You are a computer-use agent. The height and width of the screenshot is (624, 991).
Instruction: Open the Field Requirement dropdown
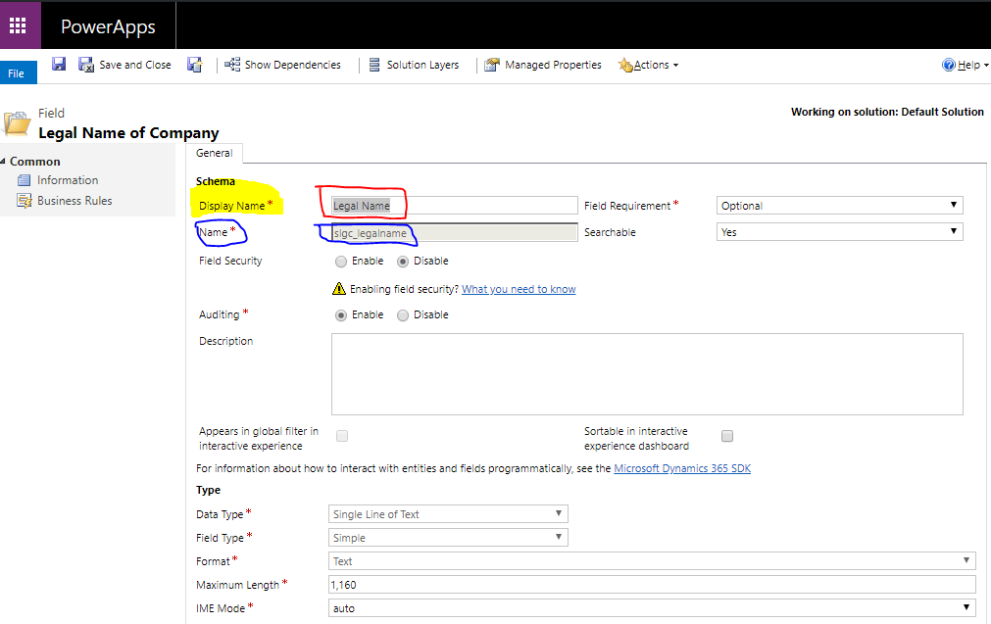click(x=839, y=206)
